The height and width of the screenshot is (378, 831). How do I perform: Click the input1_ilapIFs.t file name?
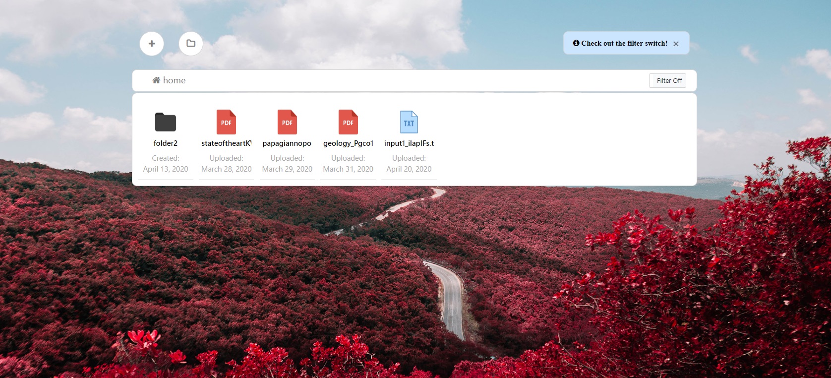(409, 143)
